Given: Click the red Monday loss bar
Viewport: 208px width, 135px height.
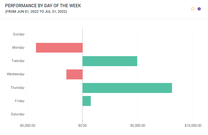Looking at the screenshot, I should 59,48.
